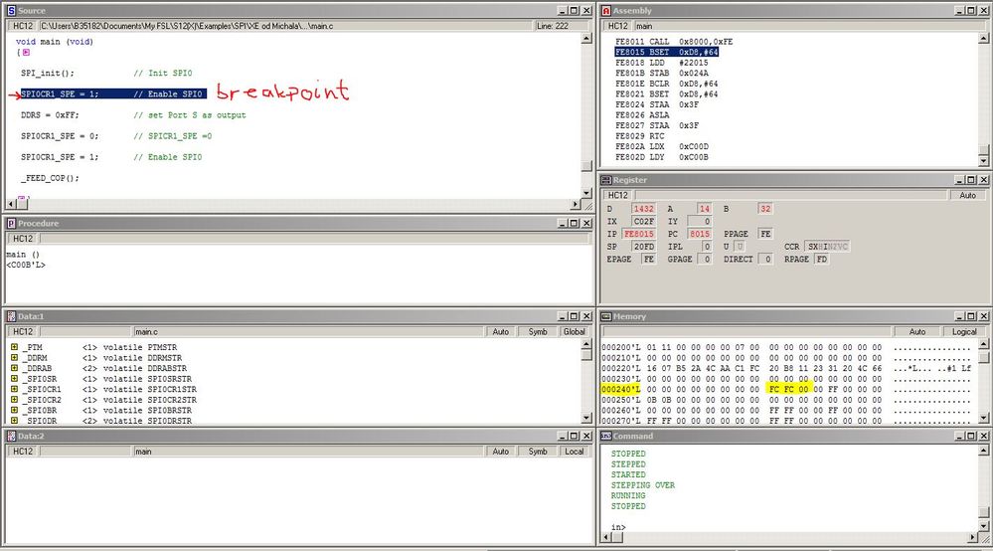Select assembly line FE8011 CALL 0x8000,0xFE
Screen dimensions: 993x551
tap(674, 42)
